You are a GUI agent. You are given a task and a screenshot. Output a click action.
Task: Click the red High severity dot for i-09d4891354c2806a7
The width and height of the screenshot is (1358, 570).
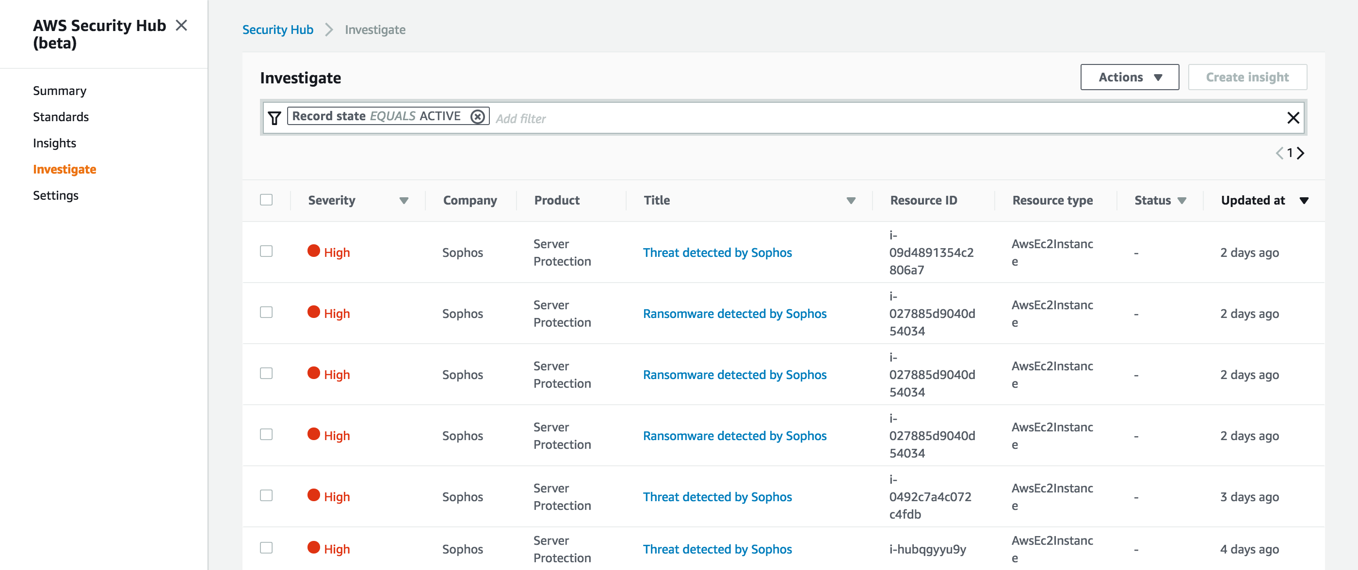tap(314, 251)
